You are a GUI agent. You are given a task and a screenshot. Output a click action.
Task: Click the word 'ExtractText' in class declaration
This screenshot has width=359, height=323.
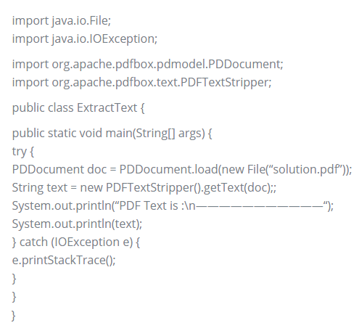[x=107, y=108]
